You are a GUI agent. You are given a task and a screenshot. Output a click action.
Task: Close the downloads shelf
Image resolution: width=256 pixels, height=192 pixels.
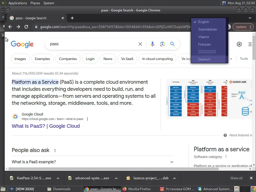click(x=251, y=178)
